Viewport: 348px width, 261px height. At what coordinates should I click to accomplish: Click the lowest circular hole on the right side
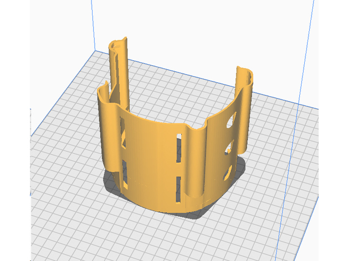[228, 173]
